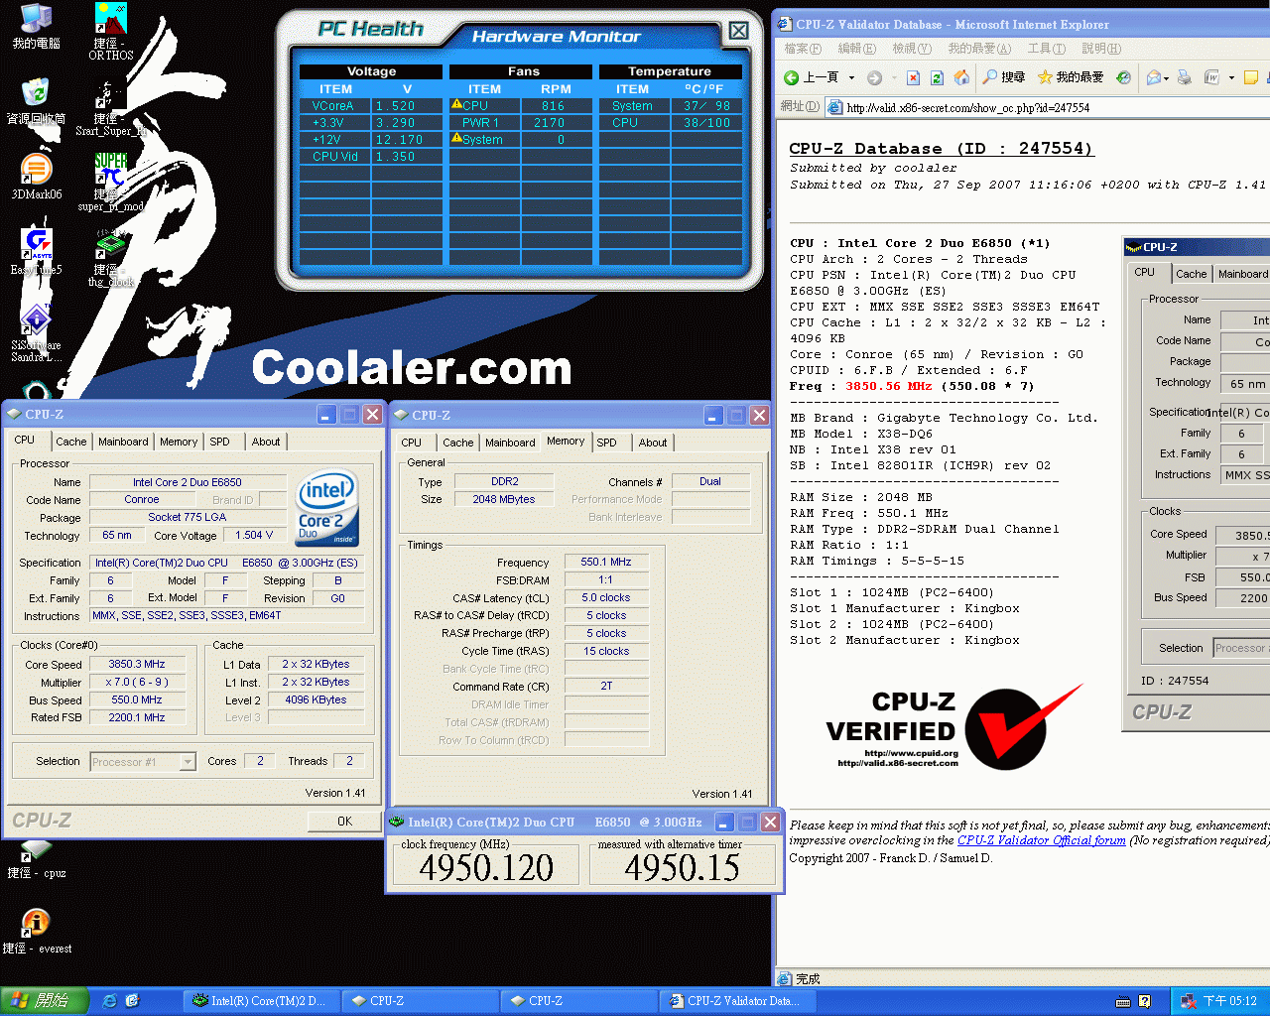The height and width of the screenshot is (1016, 1270).
Task: Click the Edit with Word icon in toolbar
Action: (1211, 77)
